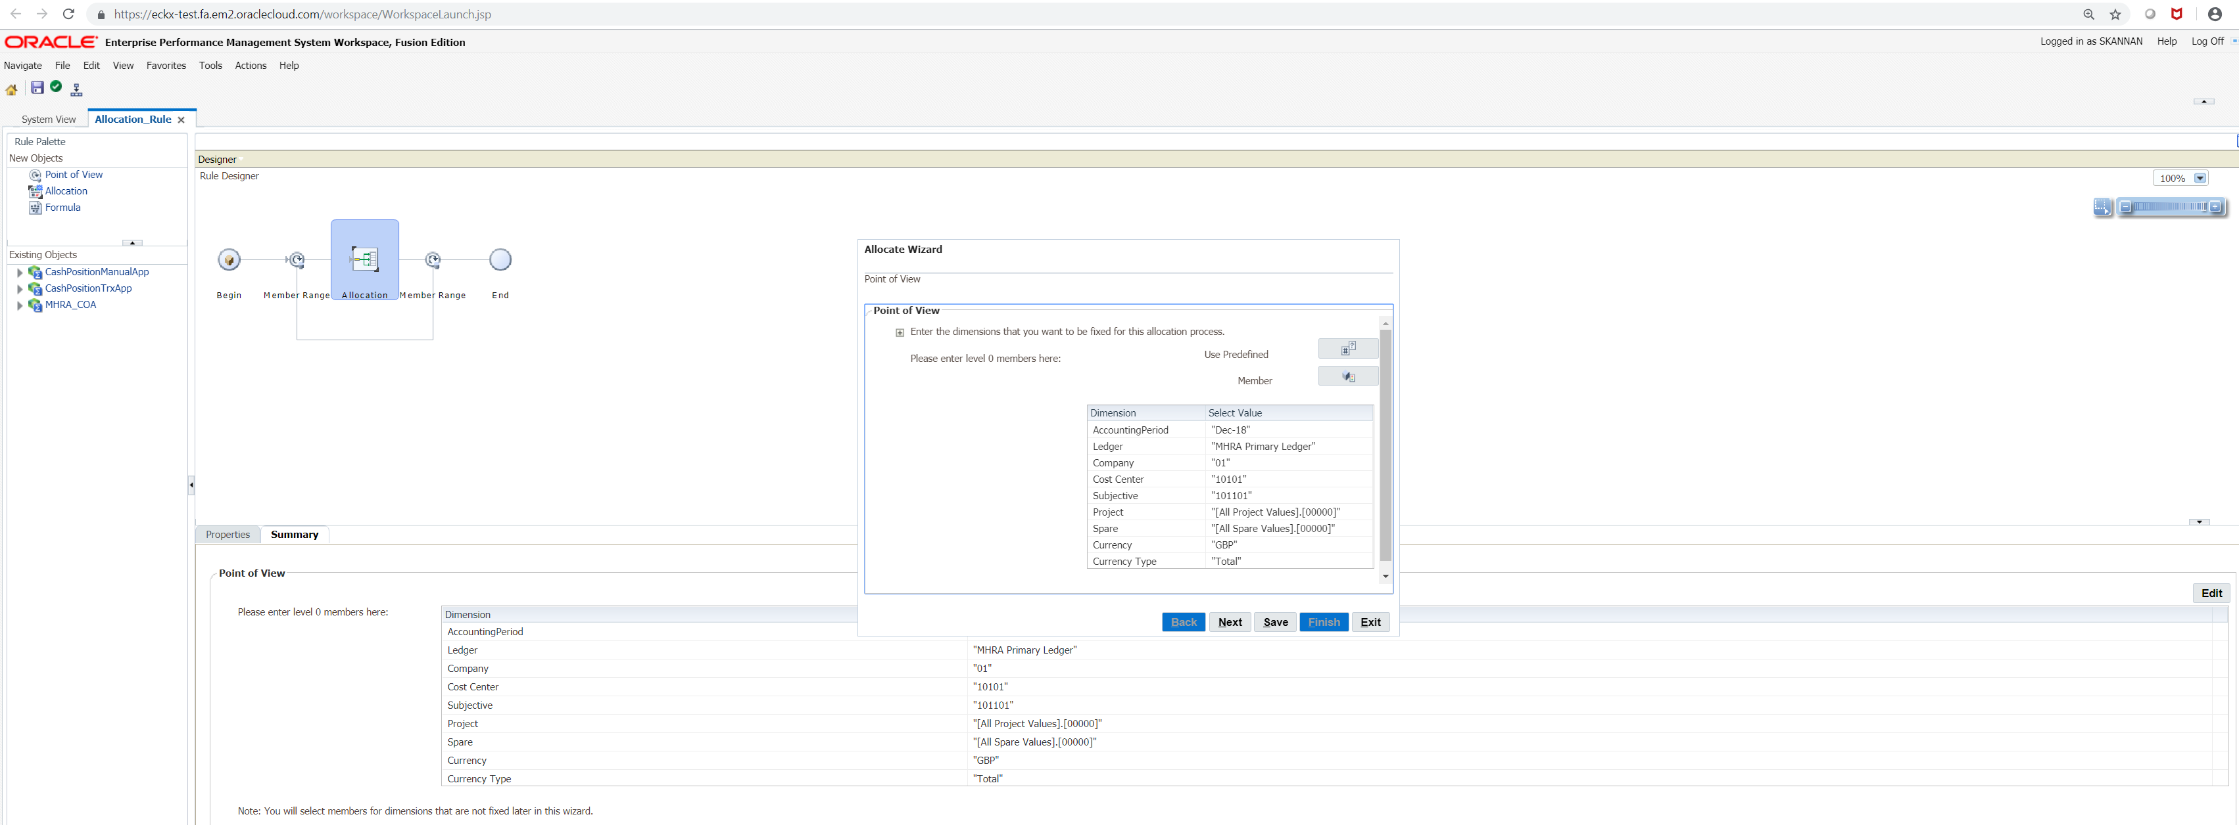Click the browser profile avatar icon
Image resolution: width=2239 pixels, height=825 pixels.
2214,14
